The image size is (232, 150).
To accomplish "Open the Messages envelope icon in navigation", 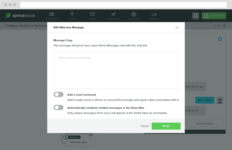I will point(52,14).
